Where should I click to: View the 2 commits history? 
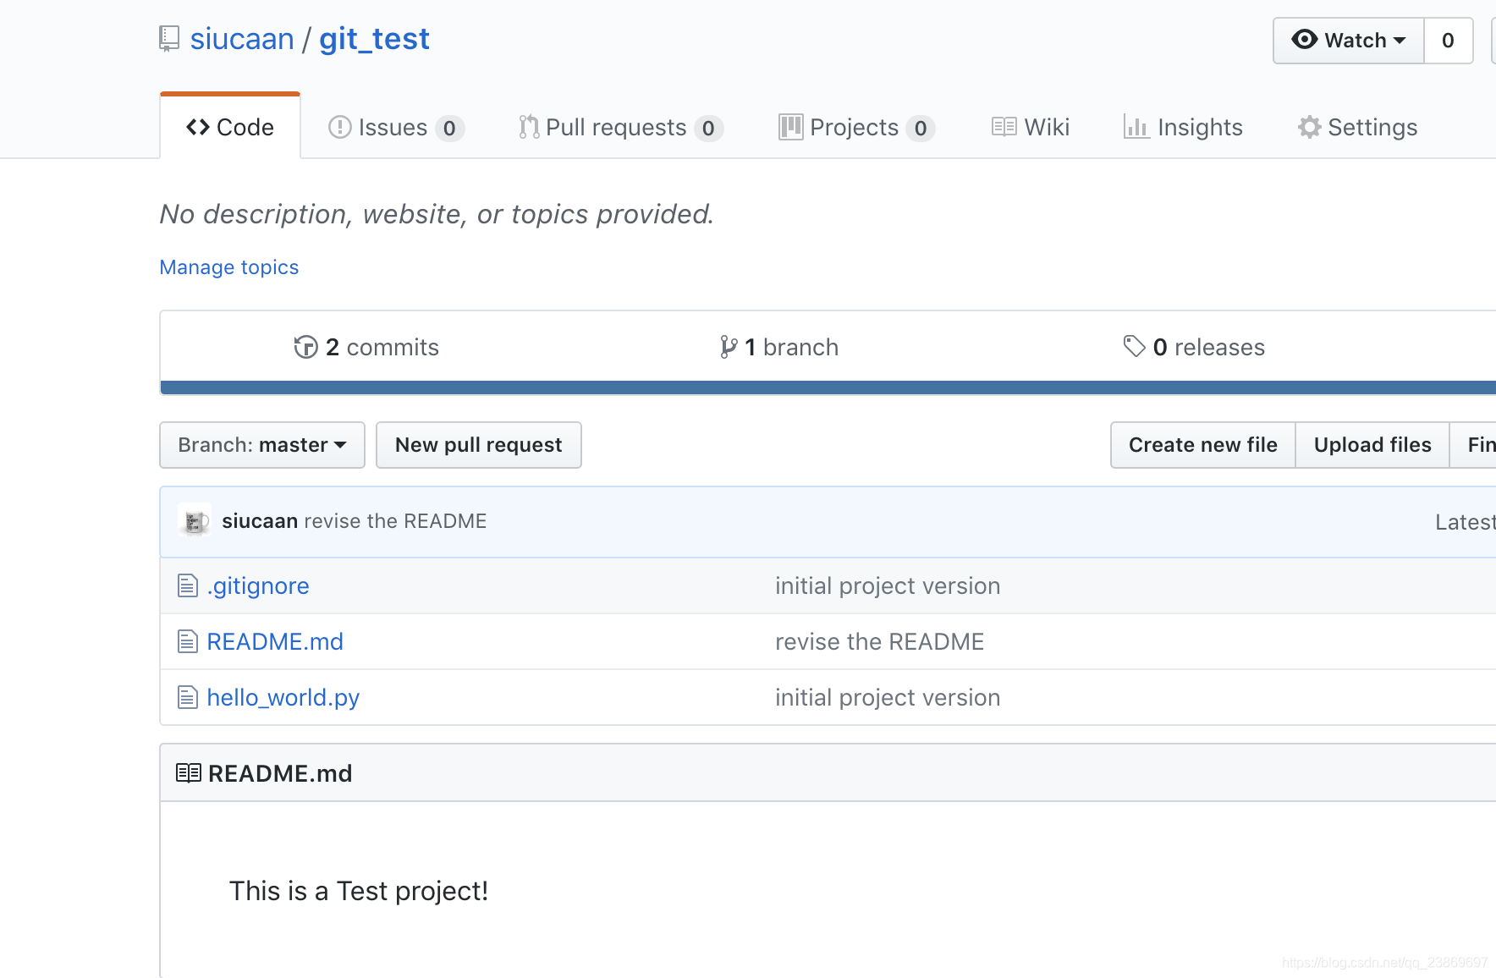coord(366,347)
